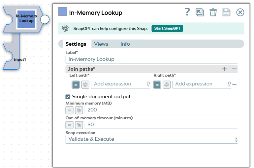Click the Join paths* heading
The image size is (254, 168).
click(x=82, y=69)
